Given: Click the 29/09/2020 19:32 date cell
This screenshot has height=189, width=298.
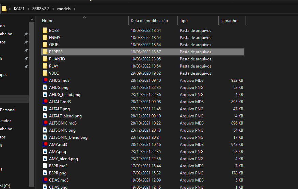Looking at the screenshot, I should [x=145, y=73].
